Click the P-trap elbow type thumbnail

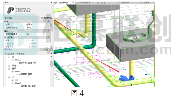10,10
